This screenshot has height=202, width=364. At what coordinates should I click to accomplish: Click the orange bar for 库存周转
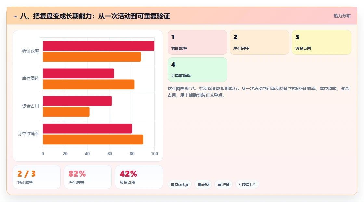tap(88, 84)
